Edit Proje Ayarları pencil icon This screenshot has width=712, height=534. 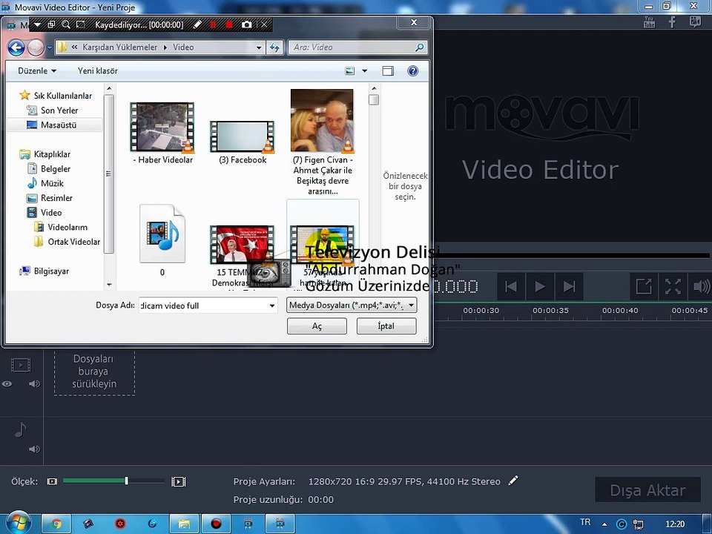point(513,481)
